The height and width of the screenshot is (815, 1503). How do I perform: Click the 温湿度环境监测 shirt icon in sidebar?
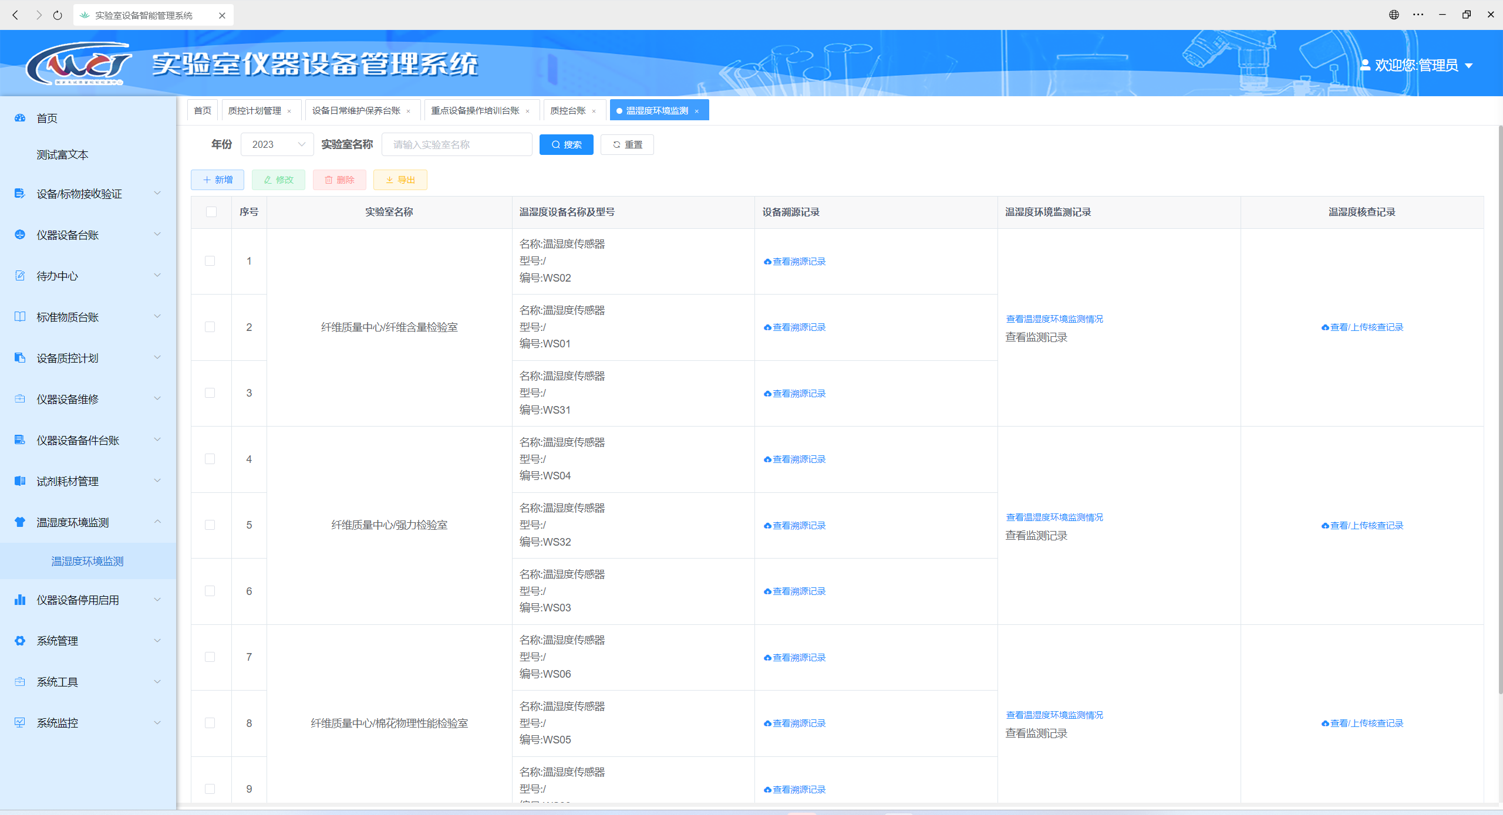tap(20, 522)
